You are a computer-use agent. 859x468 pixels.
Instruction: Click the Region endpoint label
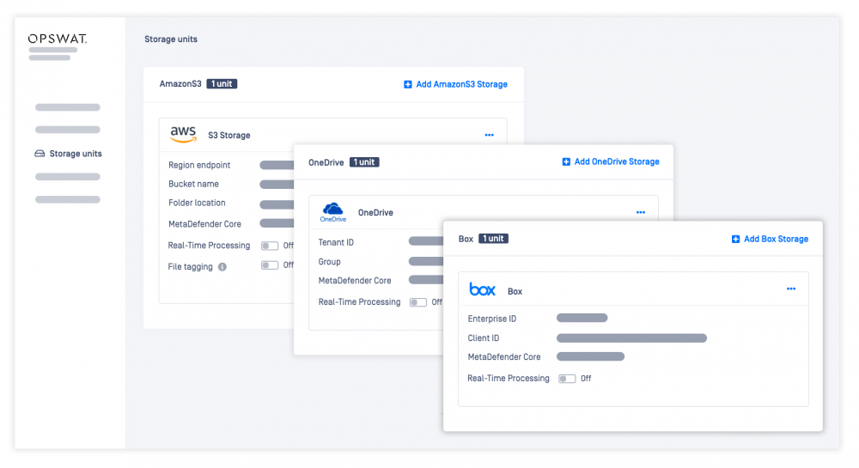pyautogui.click(x=199, y=166)
